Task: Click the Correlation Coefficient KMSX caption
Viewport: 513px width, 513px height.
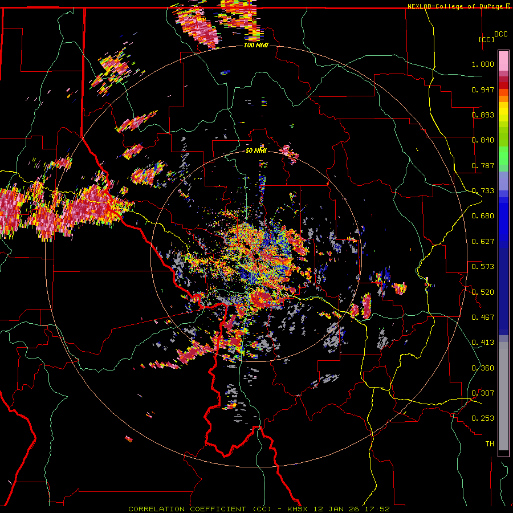Action: (259, 509)
